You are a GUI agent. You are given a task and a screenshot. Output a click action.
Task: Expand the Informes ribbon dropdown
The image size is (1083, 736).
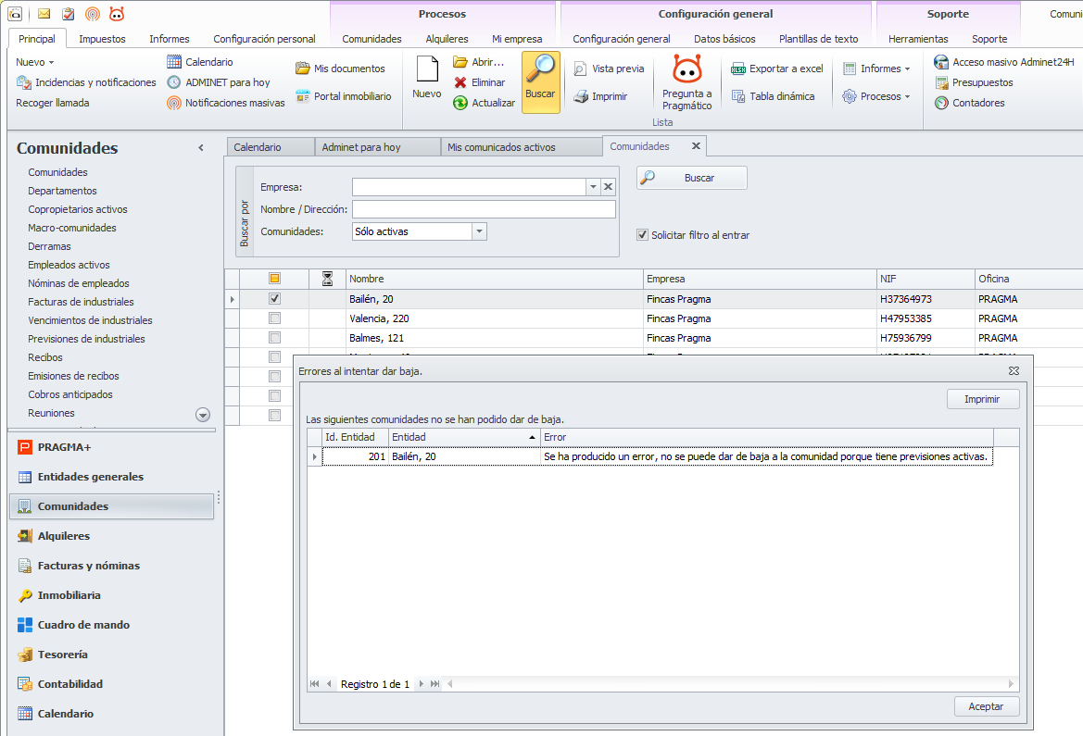click(876, 69)
